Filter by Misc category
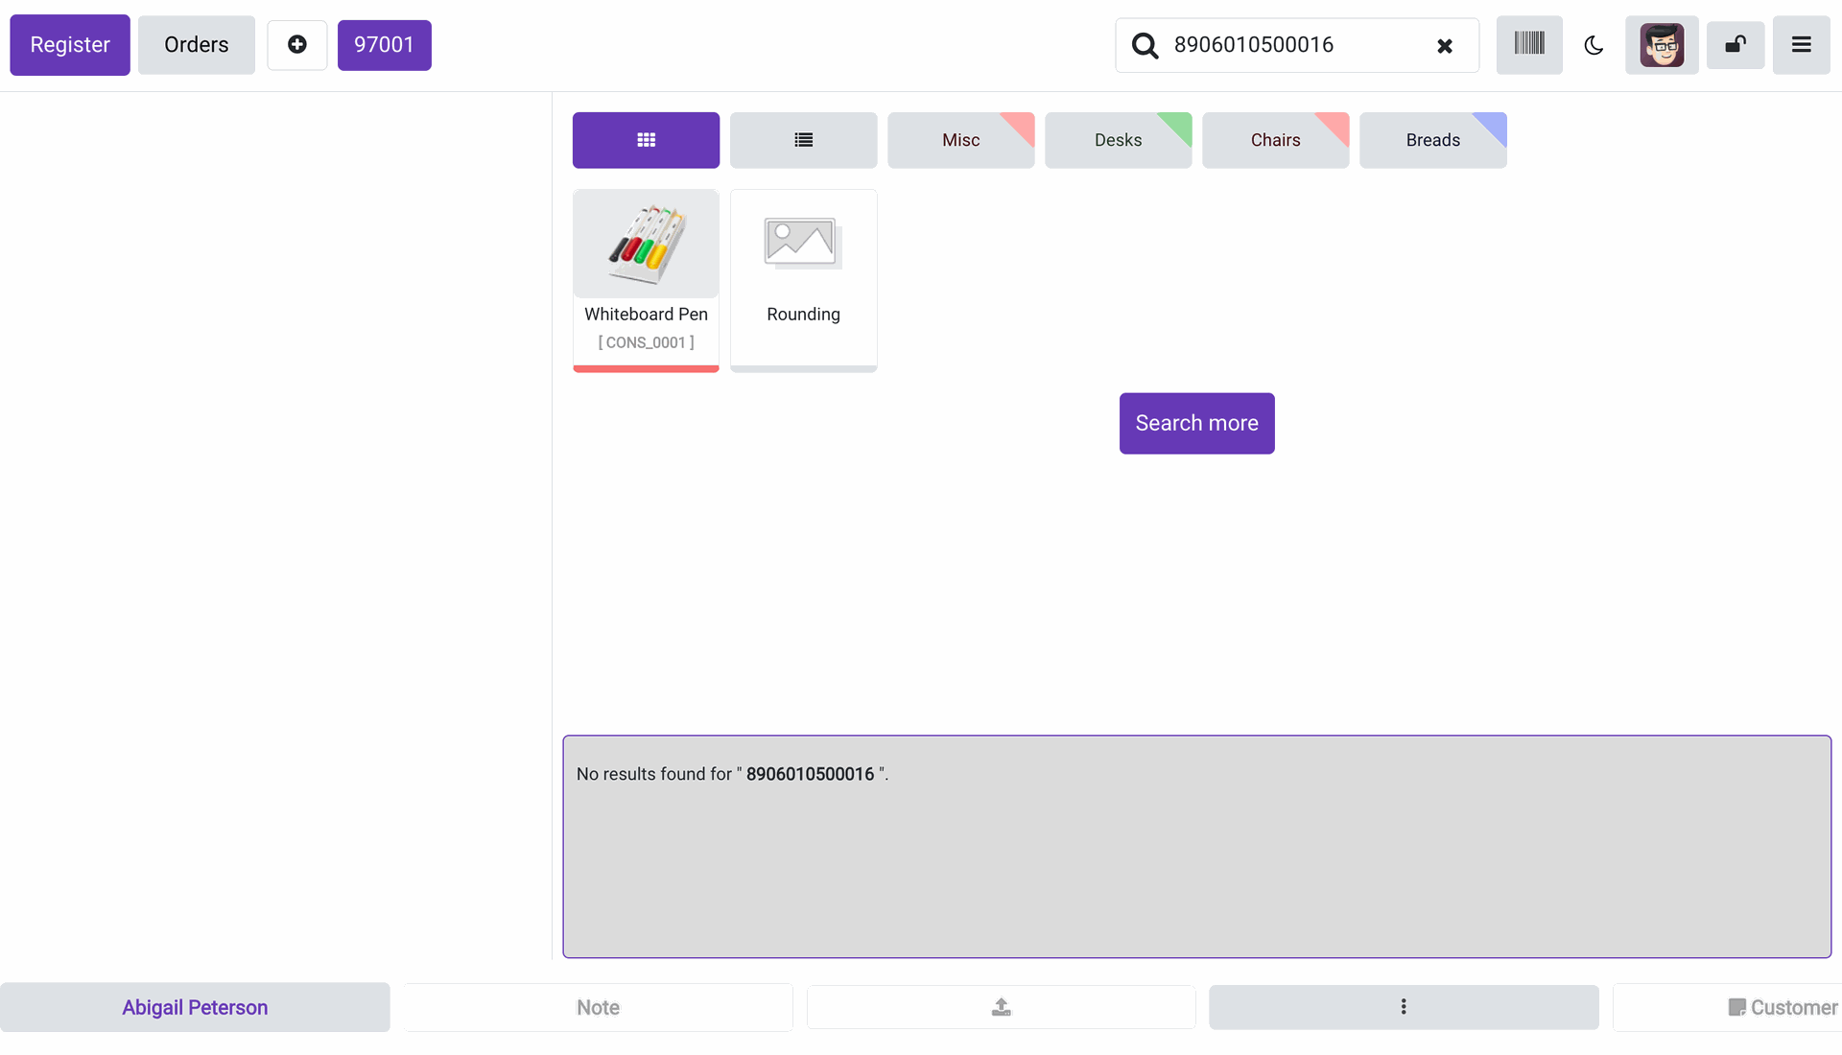Image resolution: width=1842 pixels, height=1055 pixels. (x=961, y=140)
